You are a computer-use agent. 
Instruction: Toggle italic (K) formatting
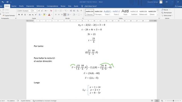coord(22,15)
